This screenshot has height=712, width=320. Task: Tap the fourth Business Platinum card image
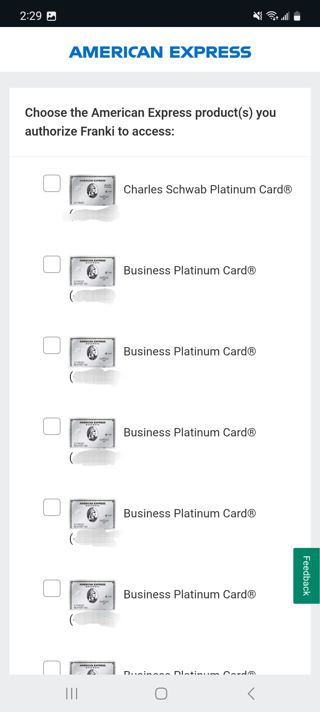92,514
